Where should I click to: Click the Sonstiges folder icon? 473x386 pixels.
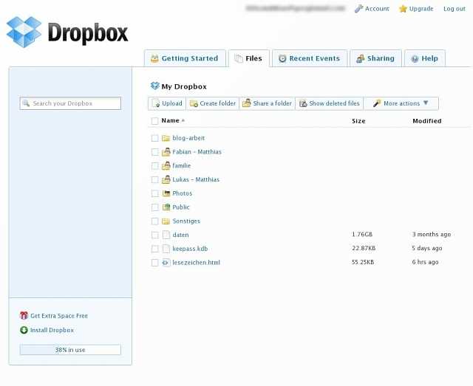(166, 221)
